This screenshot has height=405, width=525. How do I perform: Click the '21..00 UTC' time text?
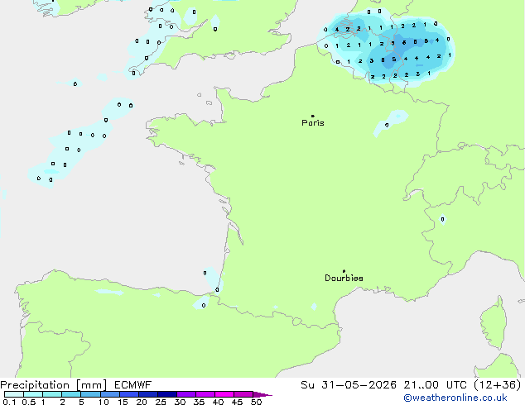click(x=436, y=385)
